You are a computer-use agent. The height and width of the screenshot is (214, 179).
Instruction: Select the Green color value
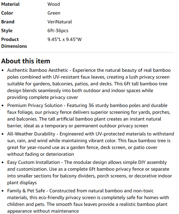[54, 13]
